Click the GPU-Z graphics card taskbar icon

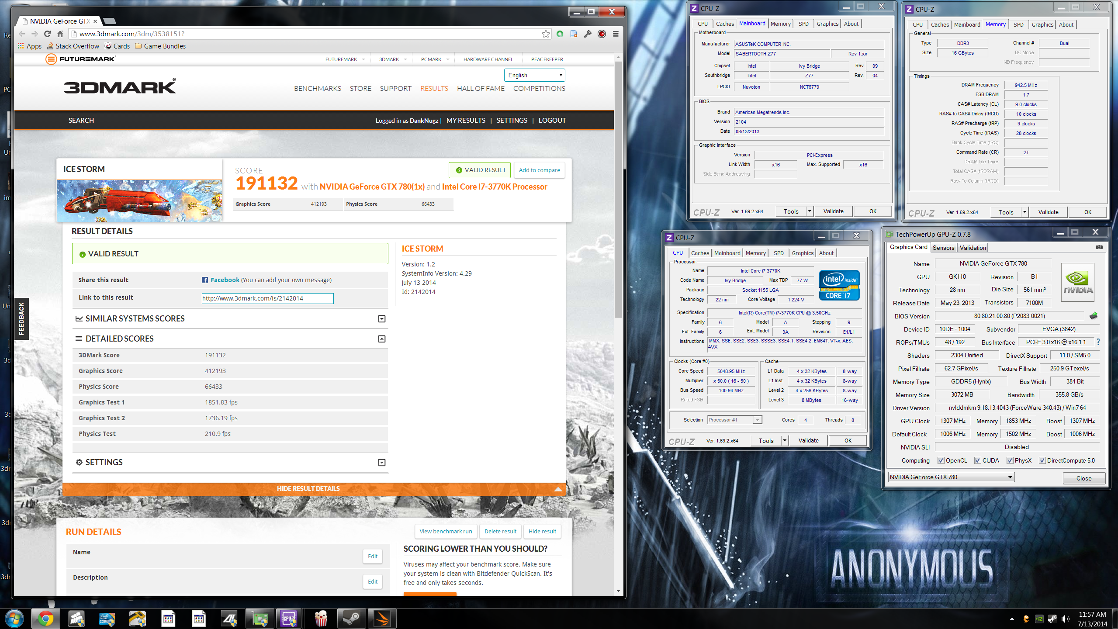point(260,619)
